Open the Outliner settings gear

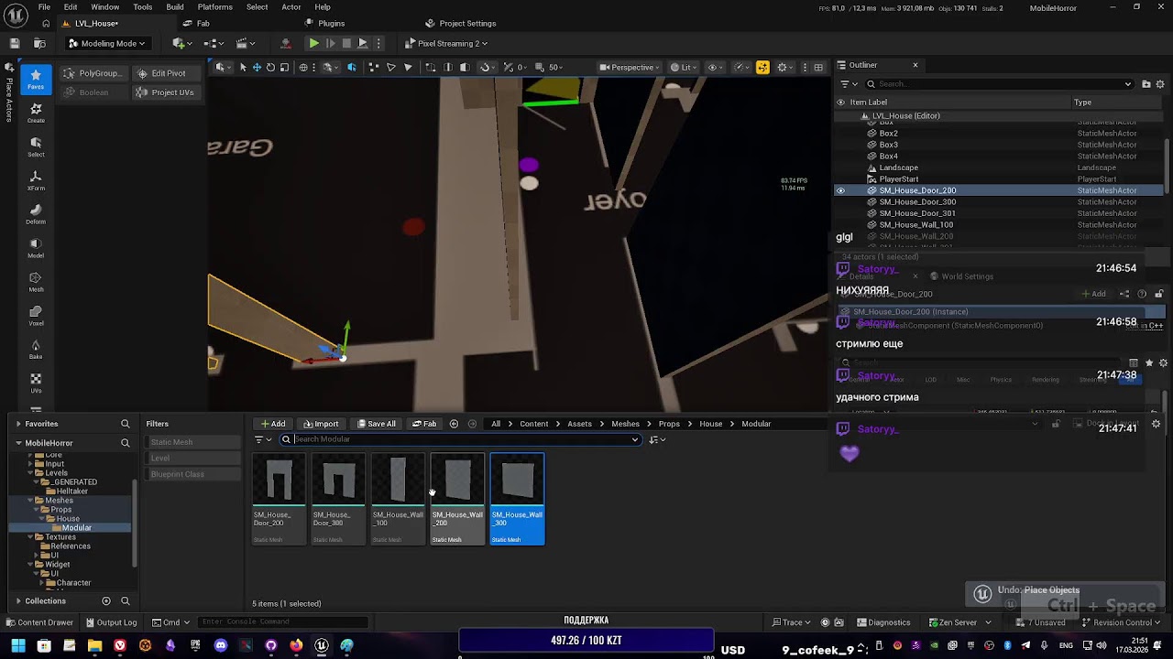coord(1159,84)
